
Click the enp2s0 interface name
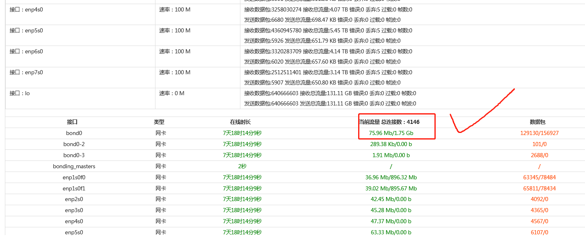(x=74, y=199)
